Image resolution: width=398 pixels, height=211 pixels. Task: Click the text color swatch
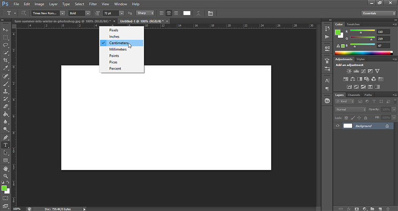point(187,13)
